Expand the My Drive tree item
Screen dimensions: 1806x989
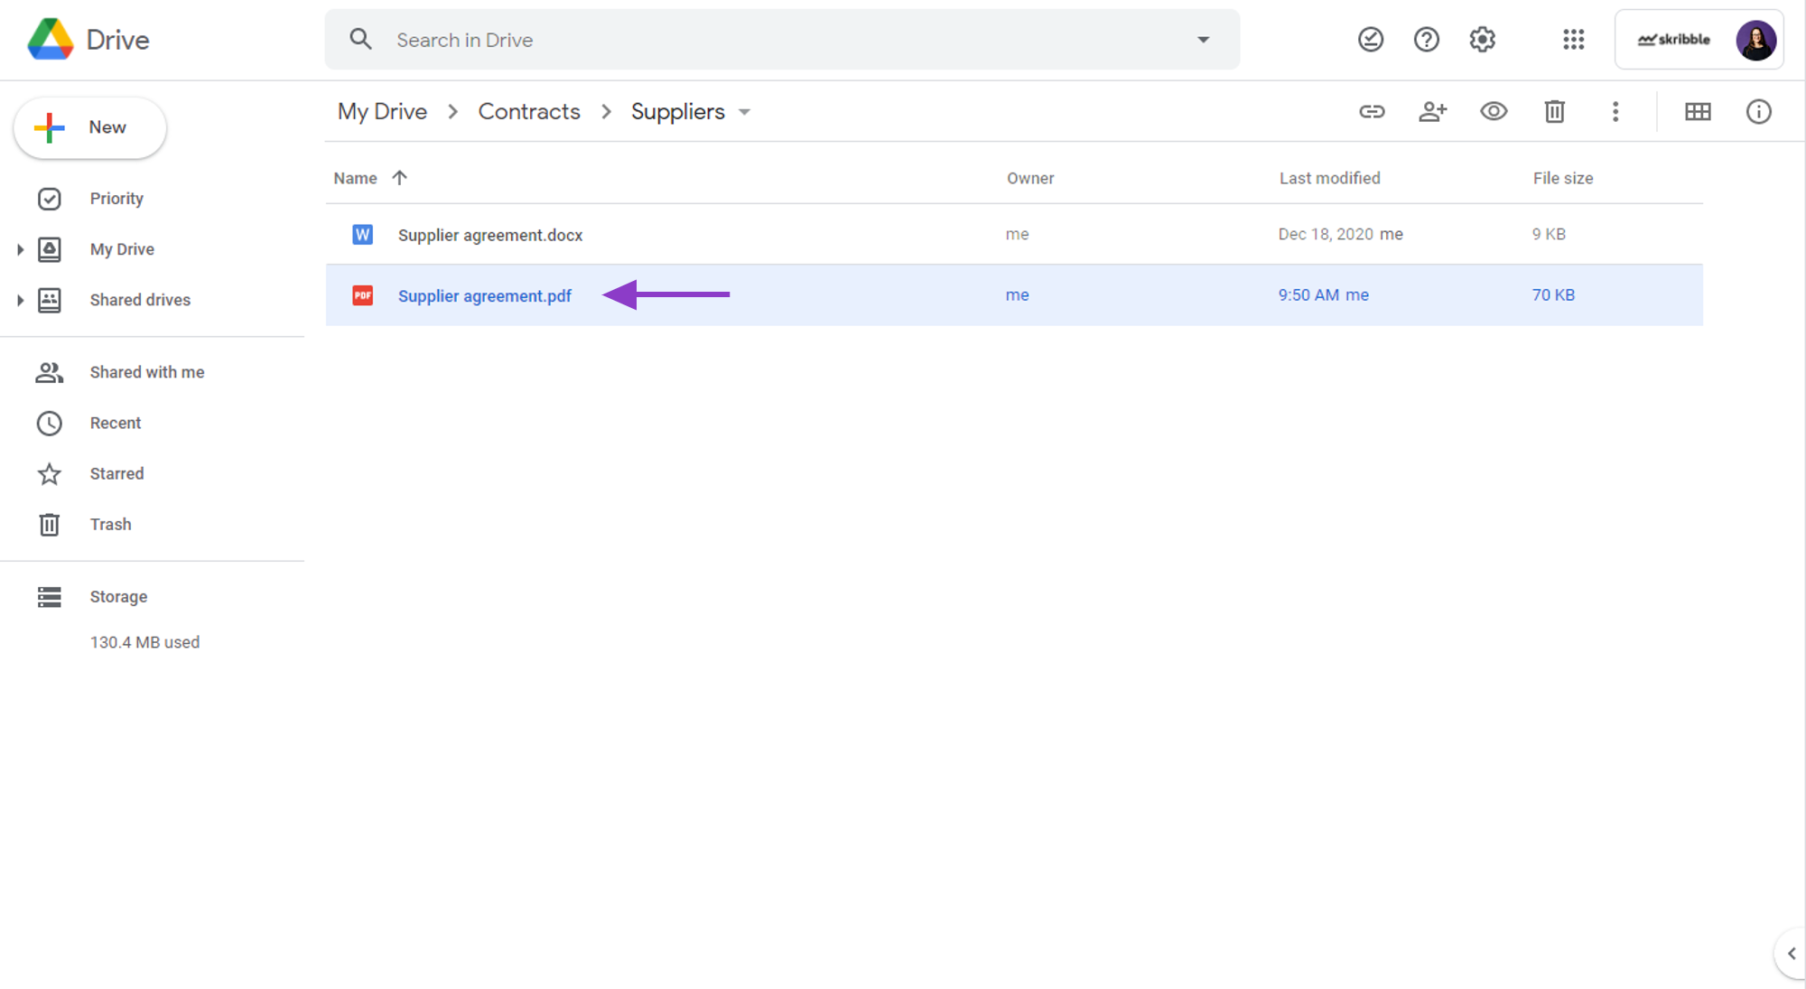pyautogui.click(x=20, y=248)
